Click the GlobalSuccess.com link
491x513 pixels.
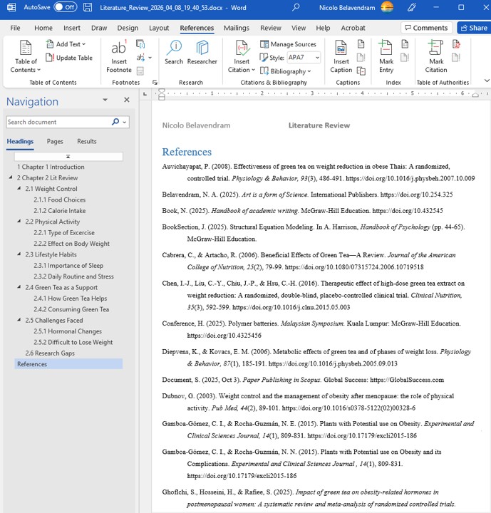coord(407,380)
